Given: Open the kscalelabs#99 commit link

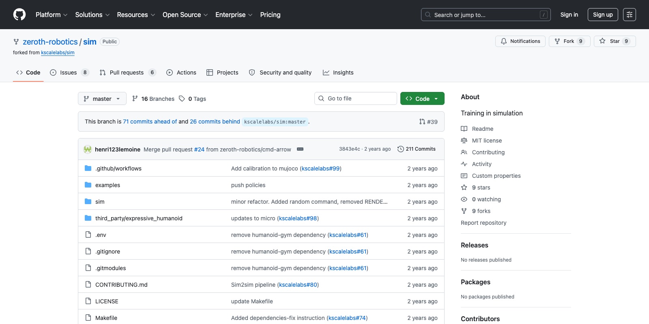Looking at the screenshot, I should click(320, 168).
